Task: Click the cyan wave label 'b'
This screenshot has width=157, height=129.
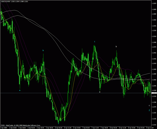Action: [43, 50]
